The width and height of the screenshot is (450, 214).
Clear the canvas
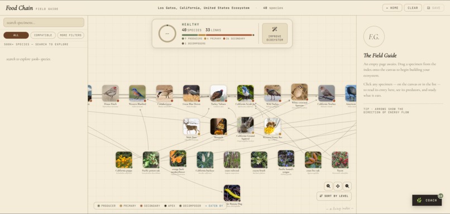point(413,8)
